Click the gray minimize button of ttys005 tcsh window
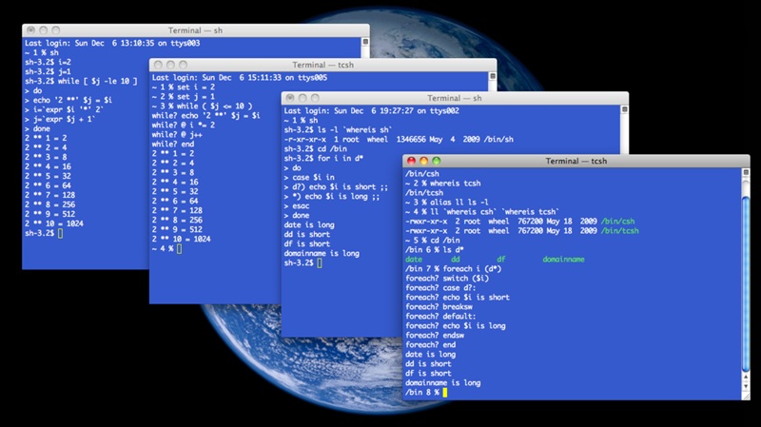761x427 pixels. pos(170,65)
